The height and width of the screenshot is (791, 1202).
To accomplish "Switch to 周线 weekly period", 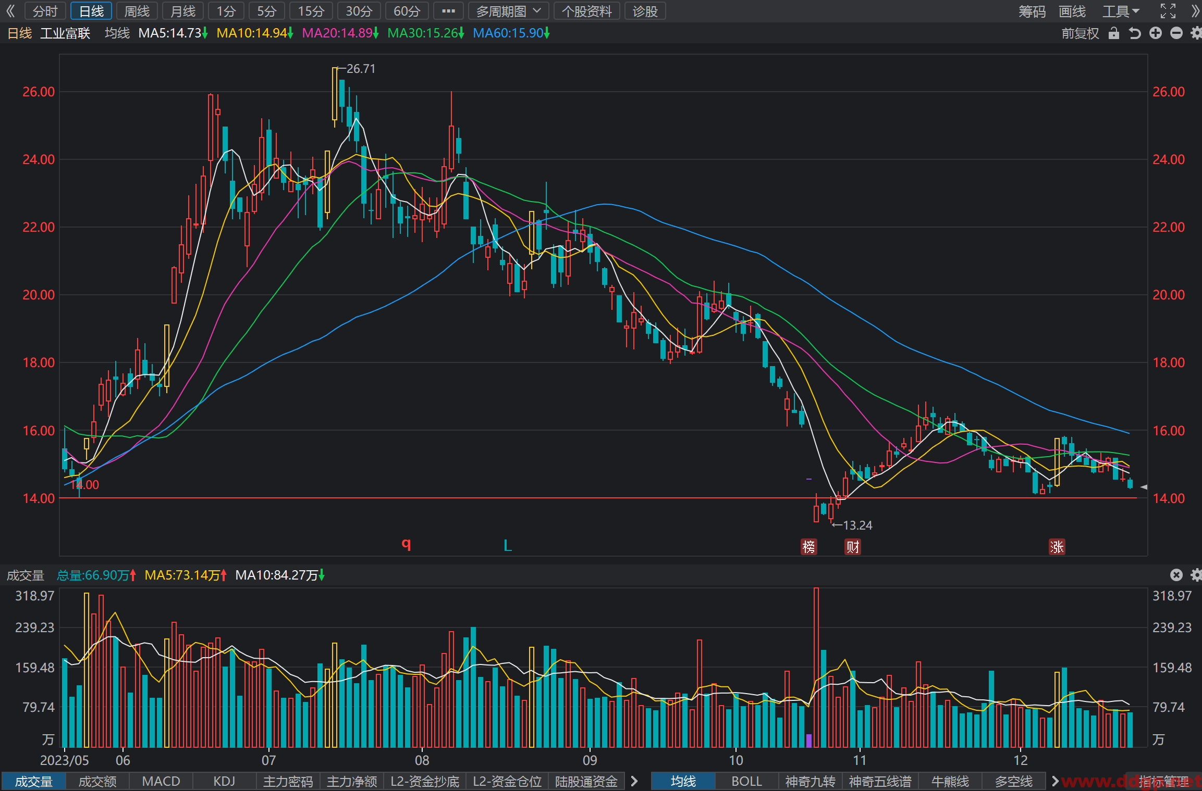I will (137, 11).
